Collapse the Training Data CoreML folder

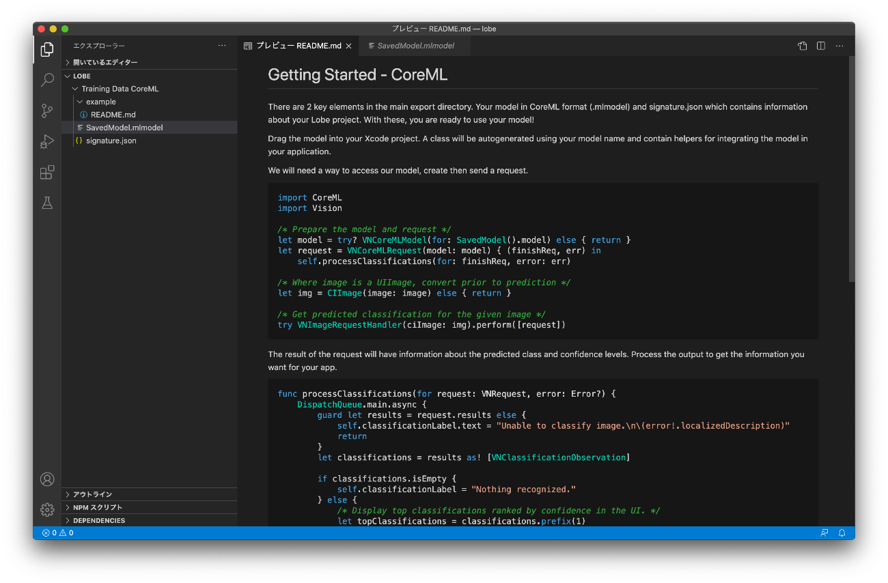tap(150, 89)
